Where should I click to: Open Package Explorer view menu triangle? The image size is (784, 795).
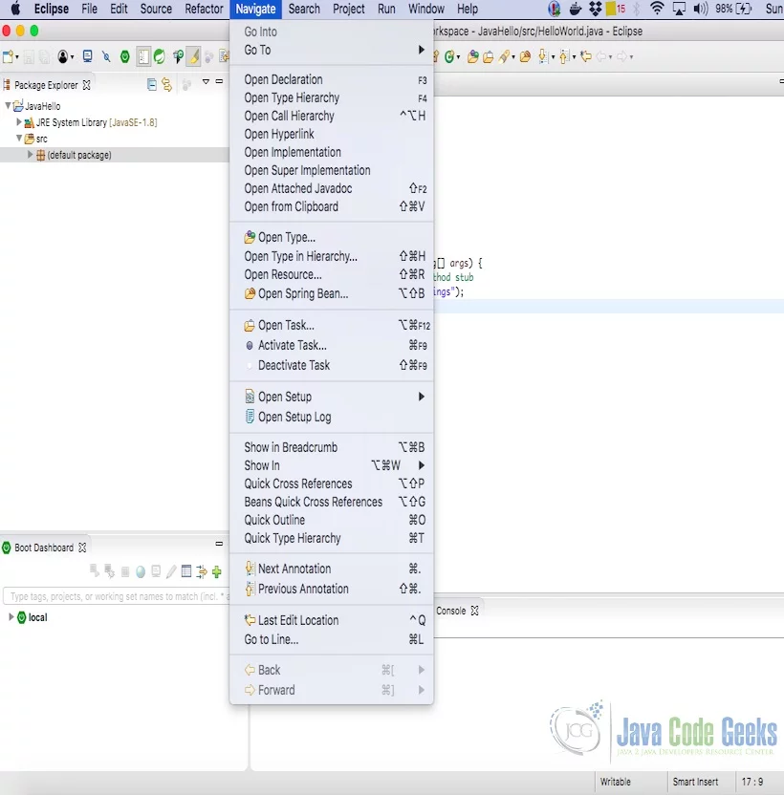coord(206,81)
